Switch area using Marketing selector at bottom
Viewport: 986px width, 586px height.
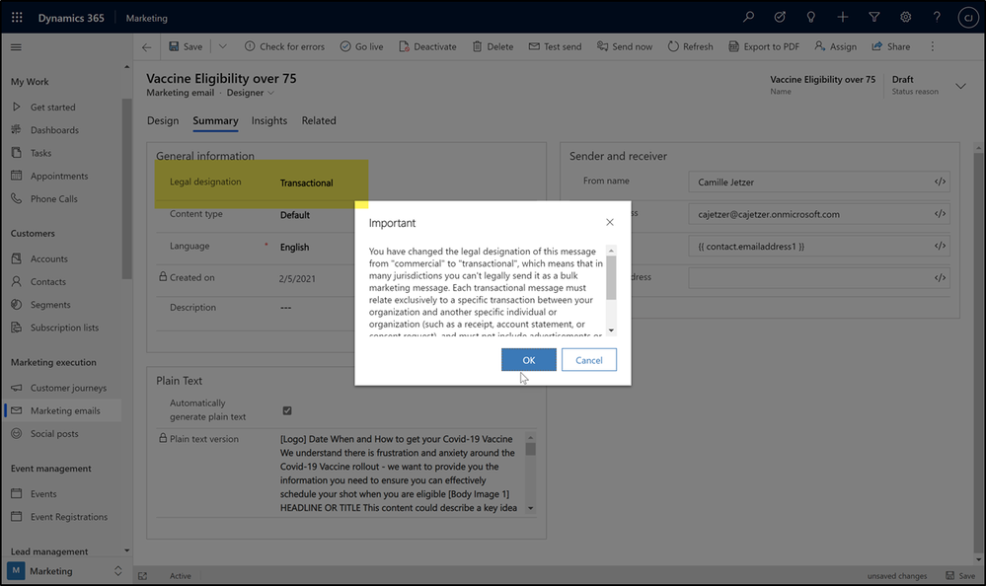[65, 571]
